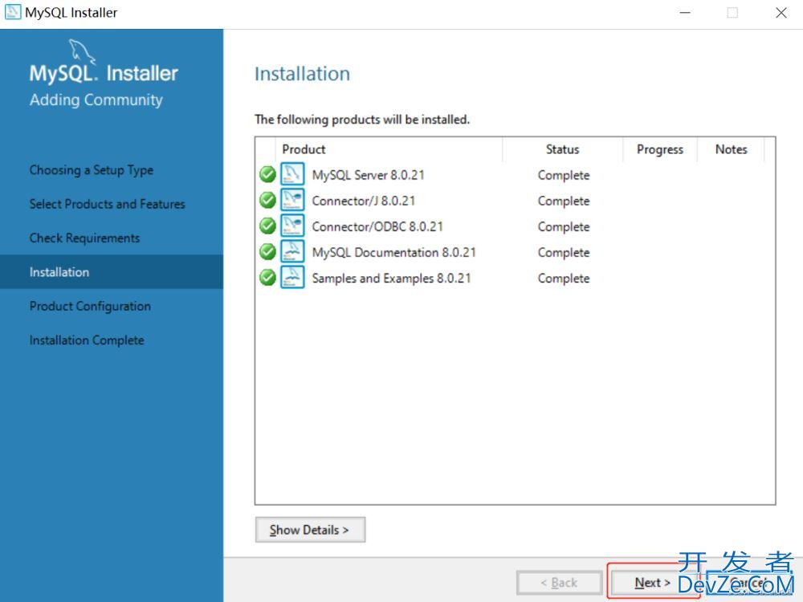Open the Product Configuration step
This screenshot has width=803, height=602.
(x=90, y=306)
